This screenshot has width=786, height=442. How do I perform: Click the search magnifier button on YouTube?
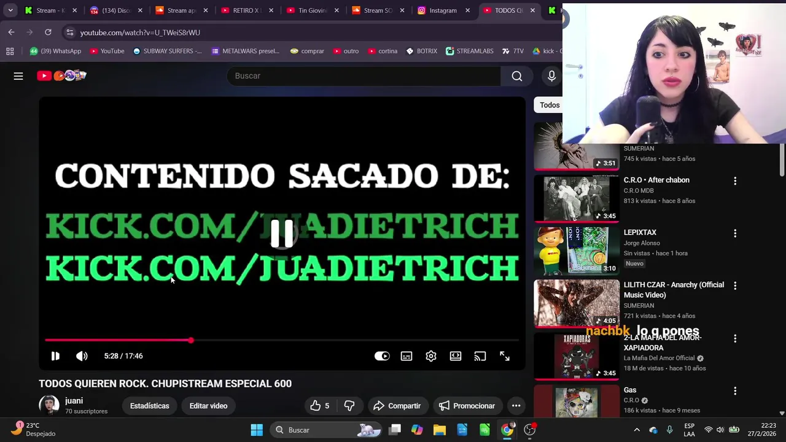(517, 76)
